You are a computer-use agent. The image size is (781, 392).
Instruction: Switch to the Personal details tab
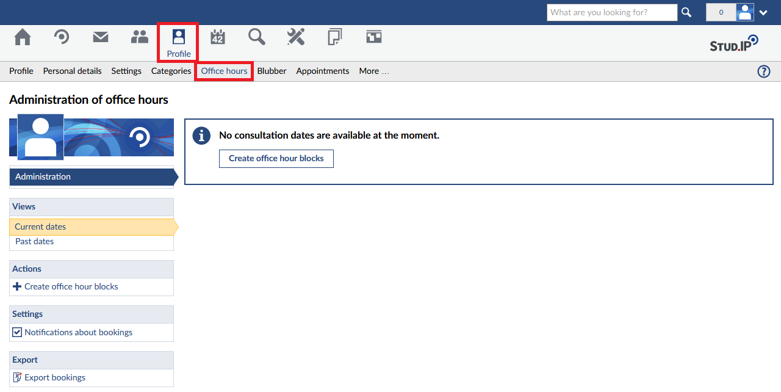72,71
